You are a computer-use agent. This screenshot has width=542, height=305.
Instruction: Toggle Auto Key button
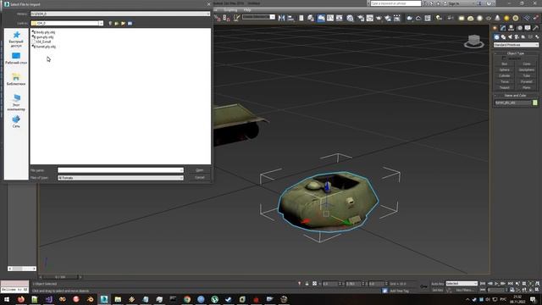pyautogui.click(x=438, y=284)
